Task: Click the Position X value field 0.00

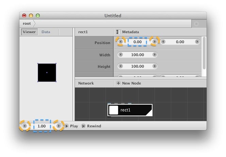Action: (138, 42)
